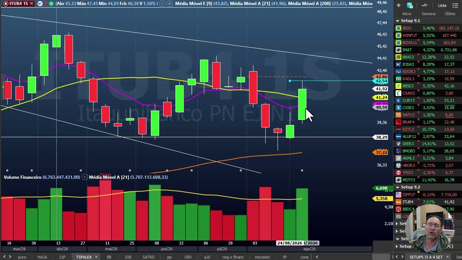
Task: Click the 38,29 horizontal line price tag
Action: coord(381,137)
